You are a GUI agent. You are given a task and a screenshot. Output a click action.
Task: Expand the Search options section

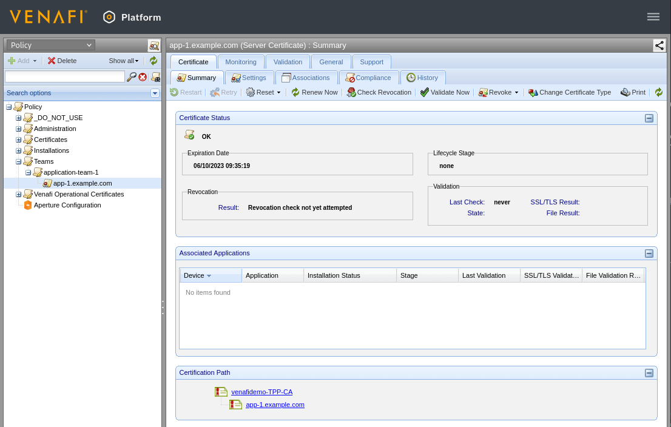coord(155,93)
